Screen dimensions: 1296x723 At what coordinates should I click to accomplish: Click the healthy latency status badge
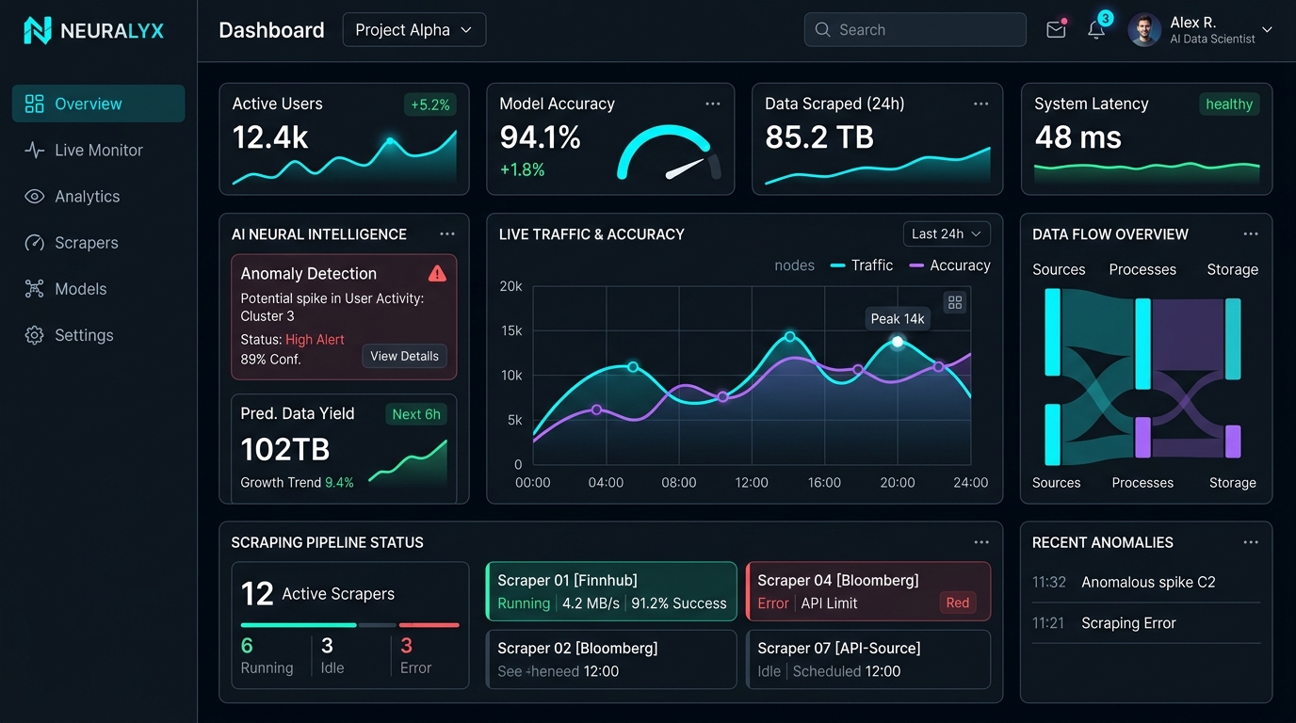point(1229,104)
